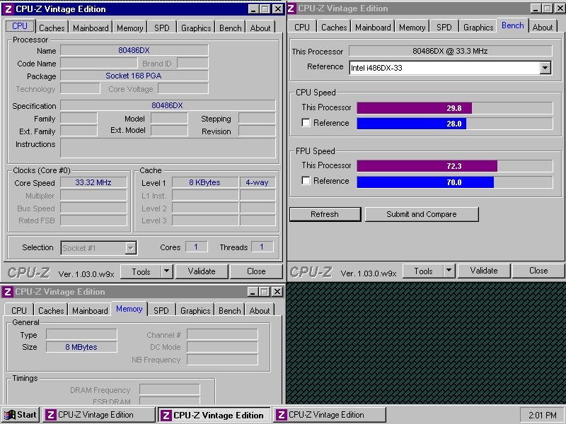Expand Tools arrow in the Bench window

[x=449, y=271]
